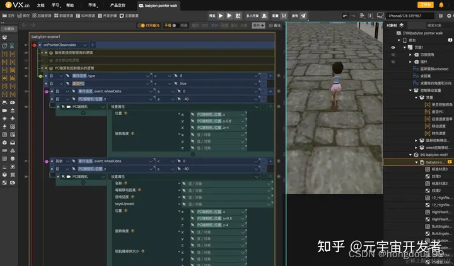
Task: Collapse PC端滚轮控制镜头的逻辑 group
Action: pos(42,68)
